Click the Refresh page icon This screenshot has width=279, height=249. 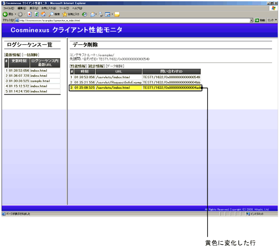(x=36, y=14)
